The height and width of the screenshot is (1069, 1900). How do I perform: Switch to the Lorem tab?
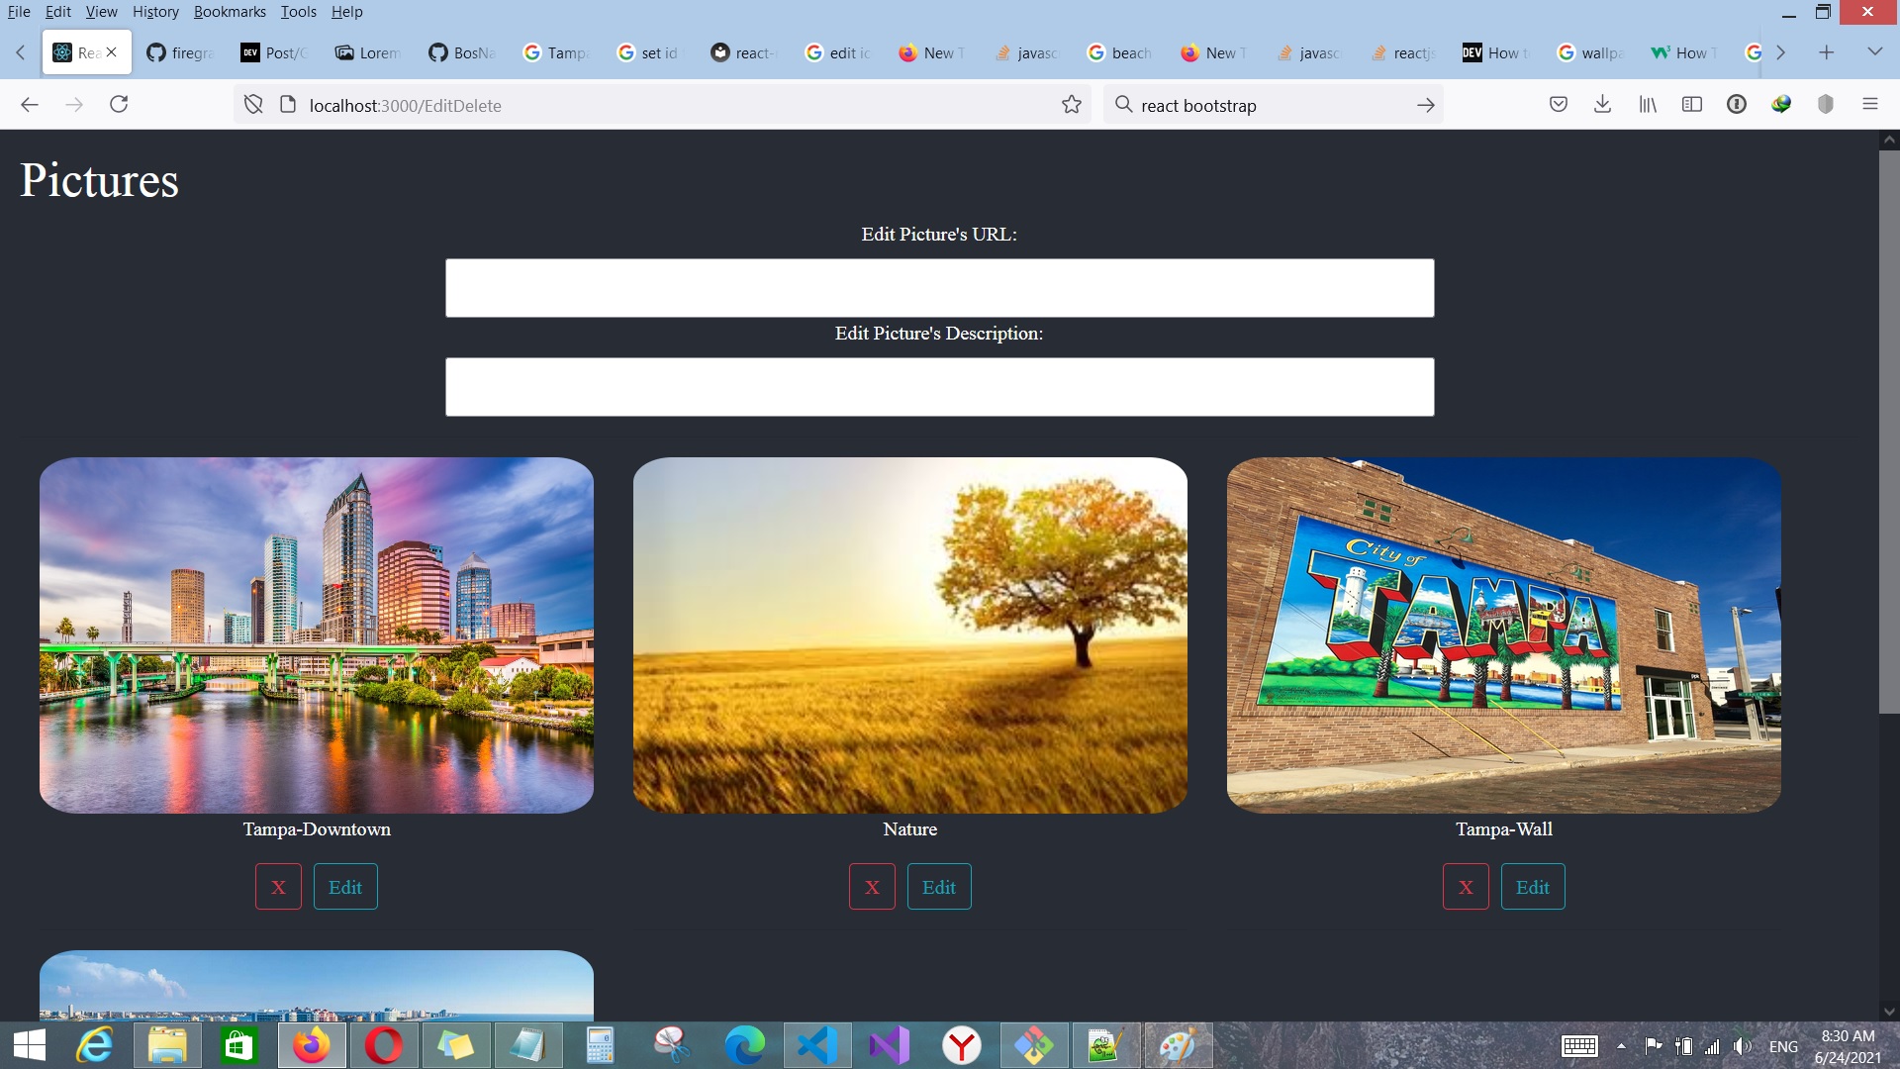pyautogui.click(x=368, y=52)
